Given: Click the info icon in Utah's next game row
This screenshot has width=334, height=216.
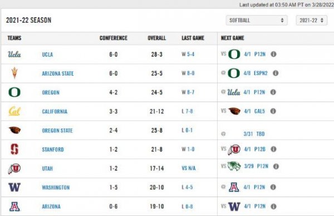Looking at the screenshot, I should 276,166.
